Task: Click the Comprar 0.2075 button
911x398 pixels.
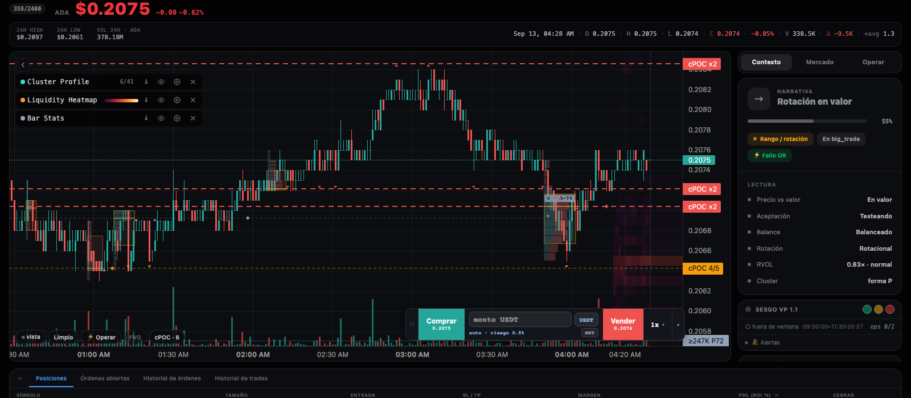Action: click(x=441, y=324)
